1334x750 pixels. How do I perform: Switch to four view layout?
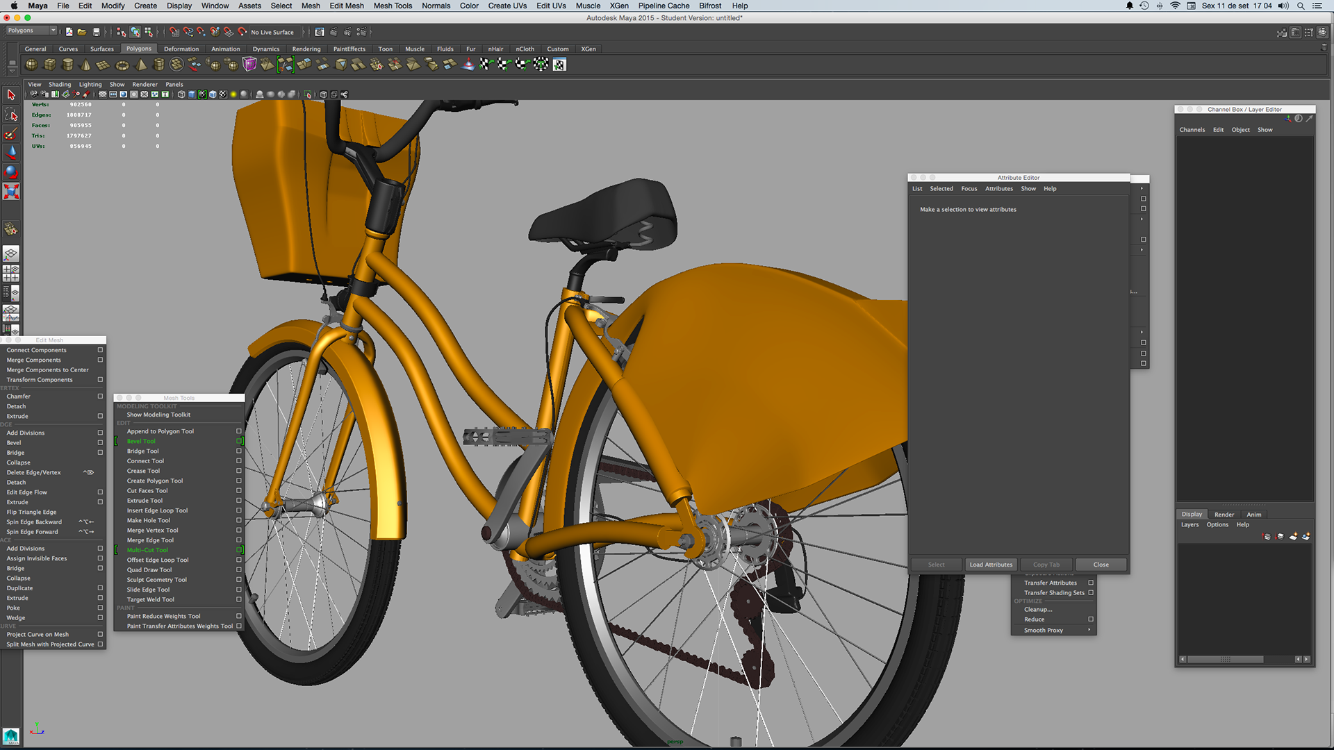[11, 274]
